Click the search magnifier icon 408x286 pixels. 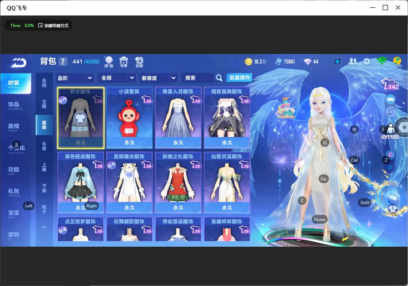[219, 78]
